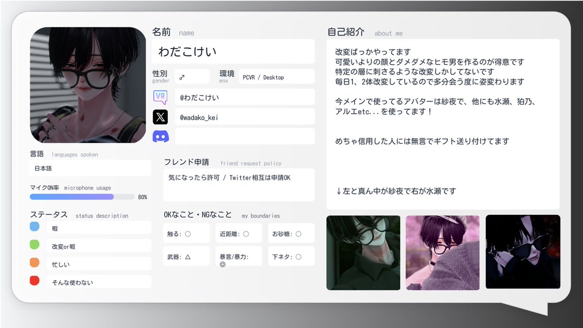Image resolution: width=583 pixels, height=328 pixels.
Task: Click the line 改変ばっかやってます
Action: 373,52
